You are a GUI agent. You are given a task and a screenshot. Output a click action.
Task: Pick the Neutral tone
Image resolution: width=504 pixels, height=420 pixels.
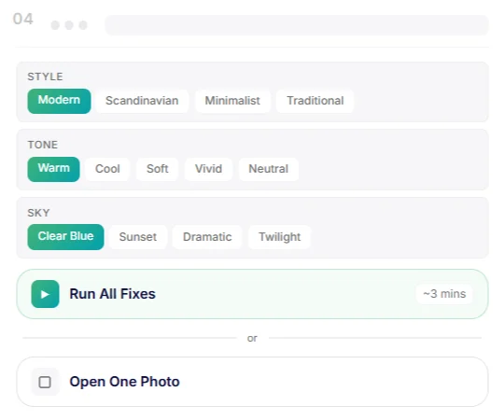point(269,169)
